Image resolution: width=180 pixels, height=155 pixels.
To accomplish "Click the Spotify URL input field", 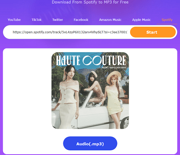I will tap(70, 32).
